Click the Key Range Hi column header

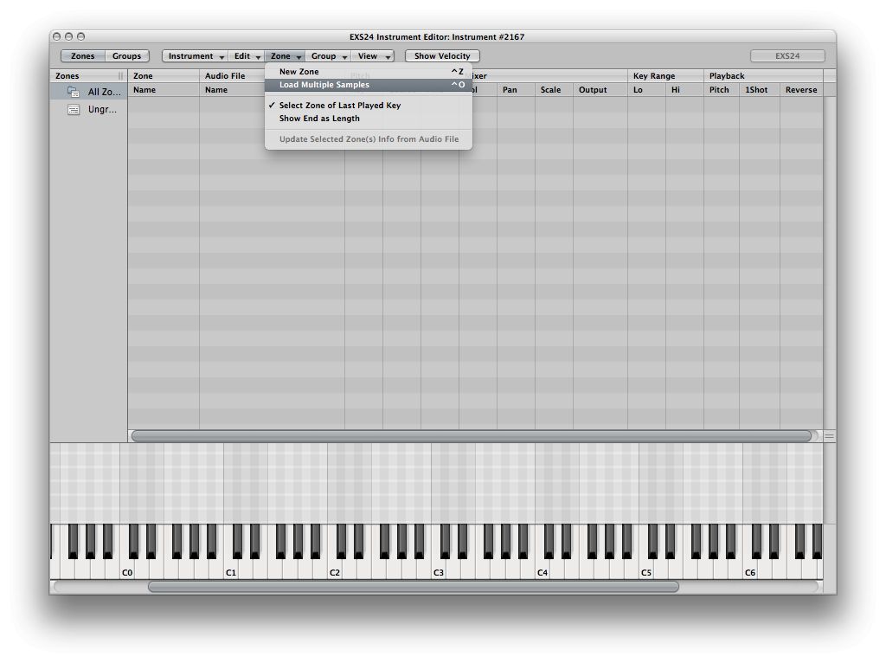click(684, 90)
